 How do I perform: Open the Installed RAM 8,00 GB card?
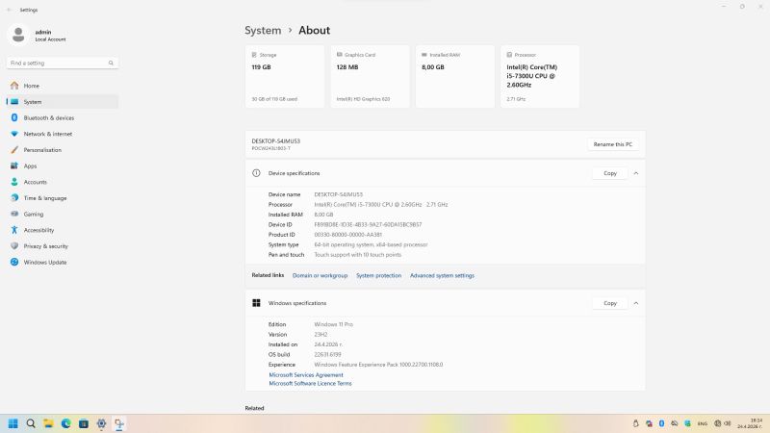click(454, 77)
